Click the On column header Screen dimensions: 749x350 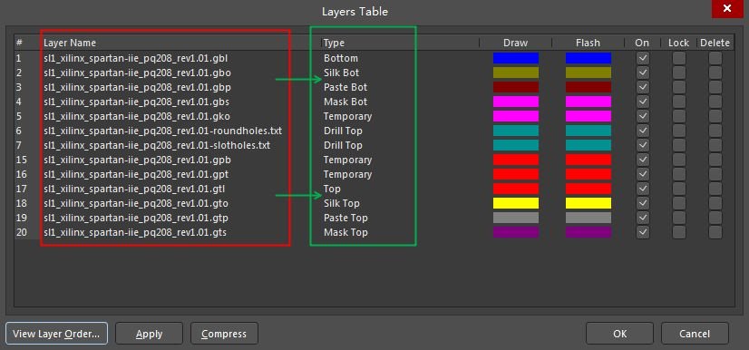[642, 43]
